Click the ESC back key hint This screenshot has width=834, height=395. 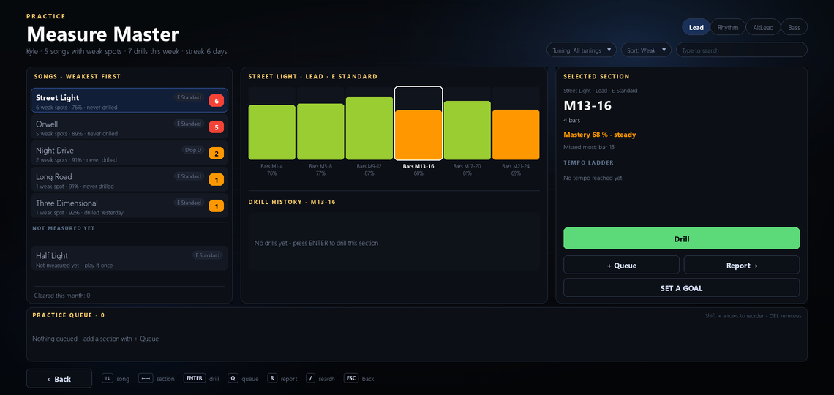pyautogui.click(x=359, y=378)
